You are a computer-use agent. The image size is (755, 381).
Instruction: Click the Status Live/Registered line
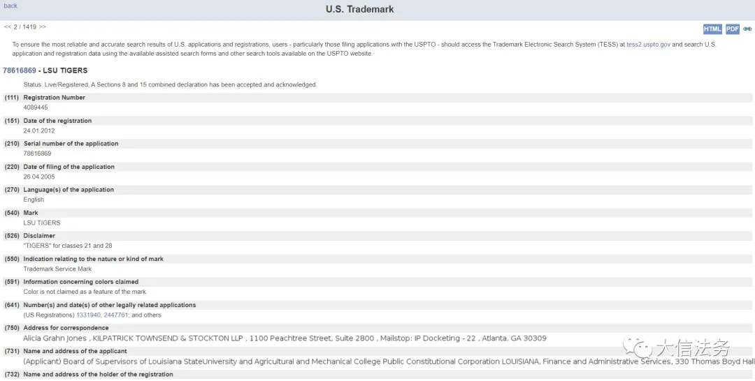pyautogui.click(x=170, y=84)
